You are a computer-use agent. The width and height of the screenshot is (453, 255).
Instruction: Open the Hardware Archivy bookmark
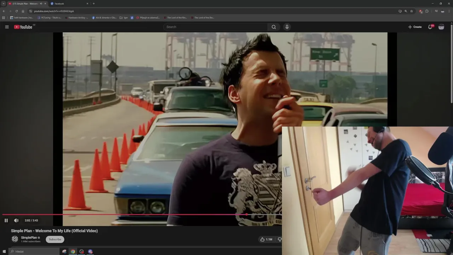pos(76,18)
